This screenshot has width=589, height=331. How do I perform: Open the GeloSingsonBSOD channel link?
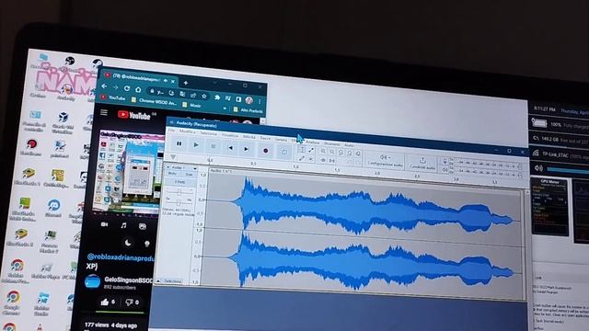[x=128, y=280]
